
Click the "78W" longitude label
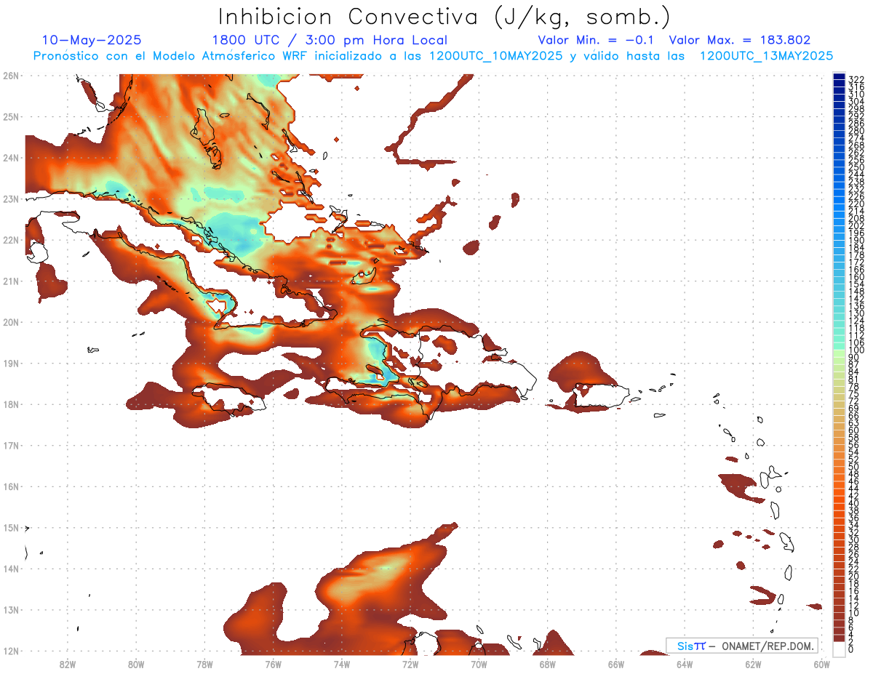204,664
